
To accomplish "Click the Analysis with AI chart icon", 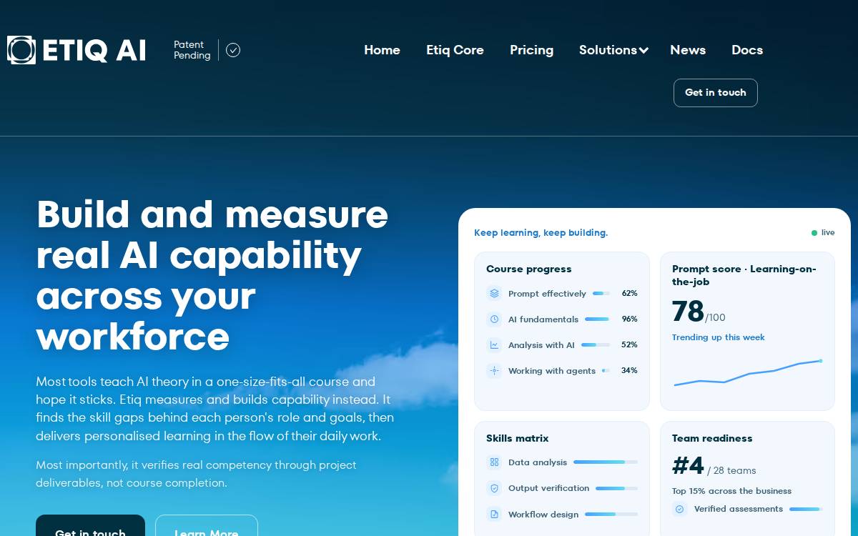I will (494, 345).
